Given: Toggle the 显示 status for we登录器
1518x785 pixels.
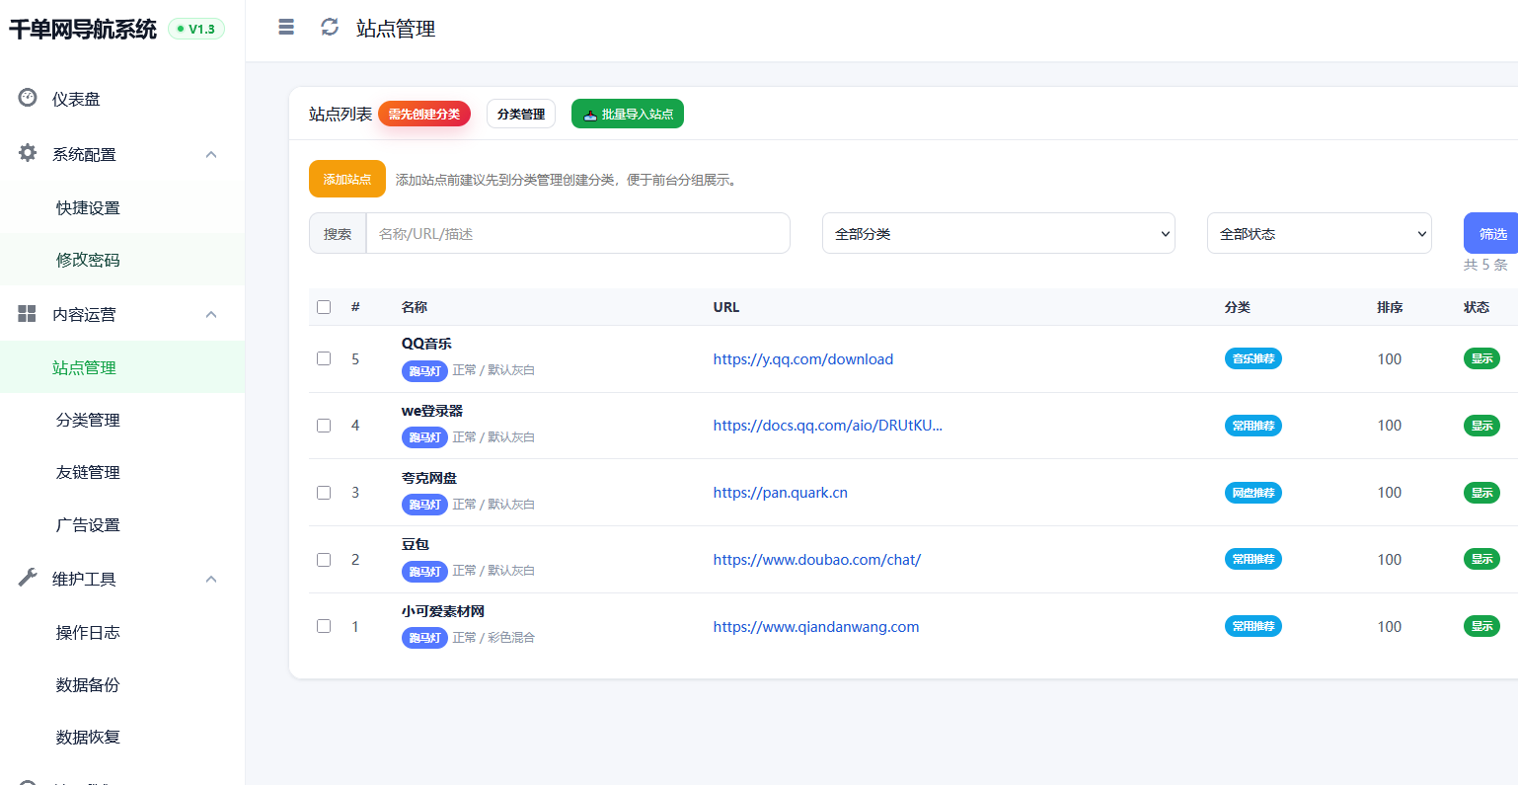Looking at the screenshot, I should pyautogui.click(x=1481, y=426).
